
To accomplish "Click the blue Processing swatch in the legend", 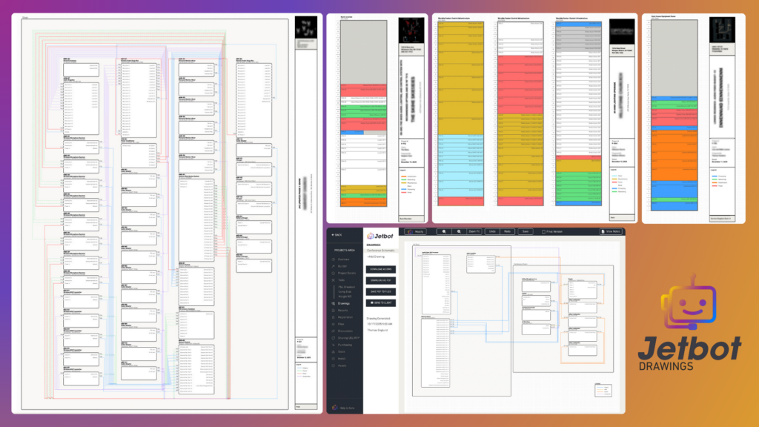I will coord(600,387).
